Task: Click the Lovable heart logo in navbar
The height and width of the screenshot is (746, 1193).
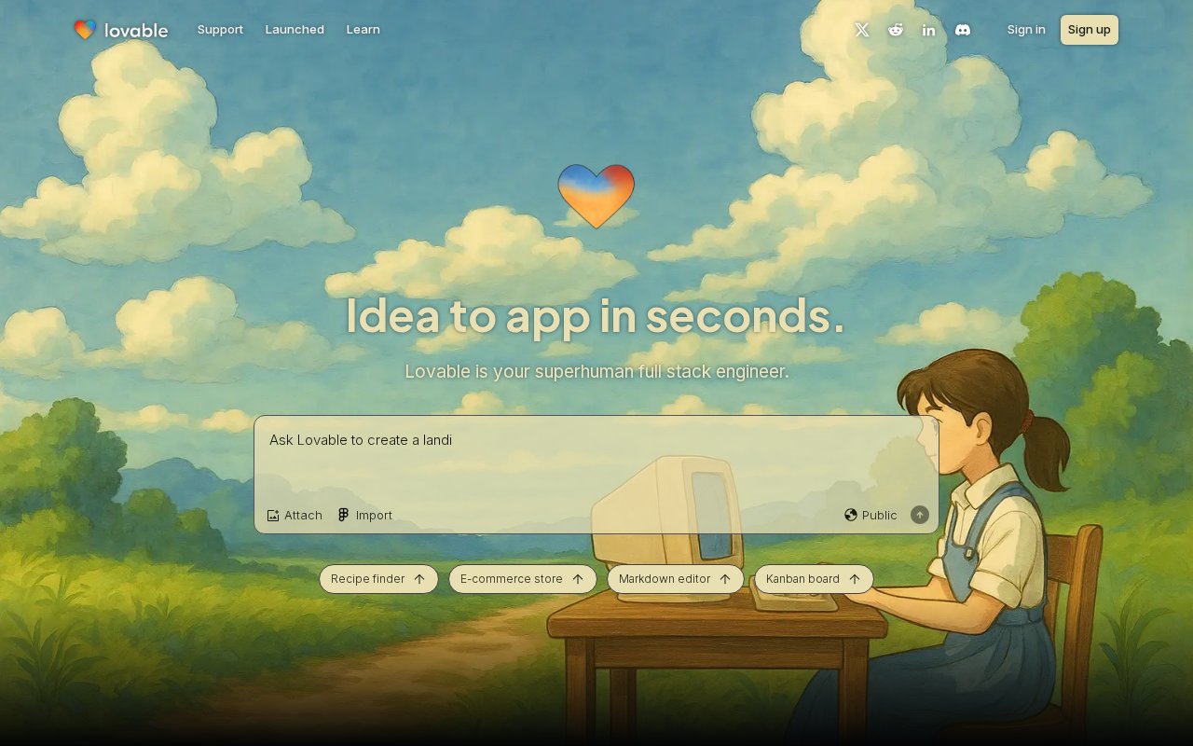Action: [x=120, y=30]
